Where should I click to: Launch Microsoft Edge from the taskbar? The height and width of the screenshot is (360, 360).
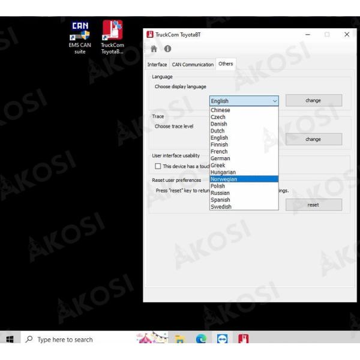pos(200,340)
